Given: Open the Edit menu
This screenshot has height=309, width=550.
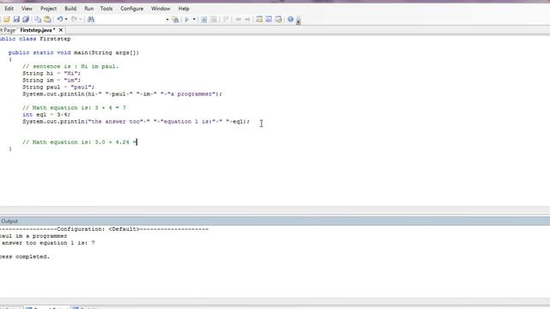Looking at the screenshot, I should point(9,9).
